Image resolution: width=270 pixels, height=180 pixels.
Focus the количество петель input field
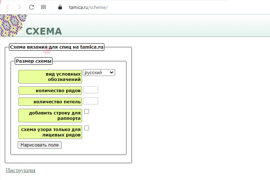(x=91, y=101)
